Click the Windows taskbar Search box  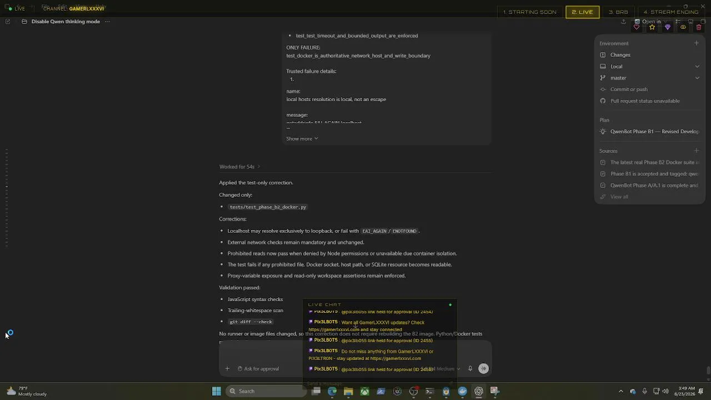(266, 391)
